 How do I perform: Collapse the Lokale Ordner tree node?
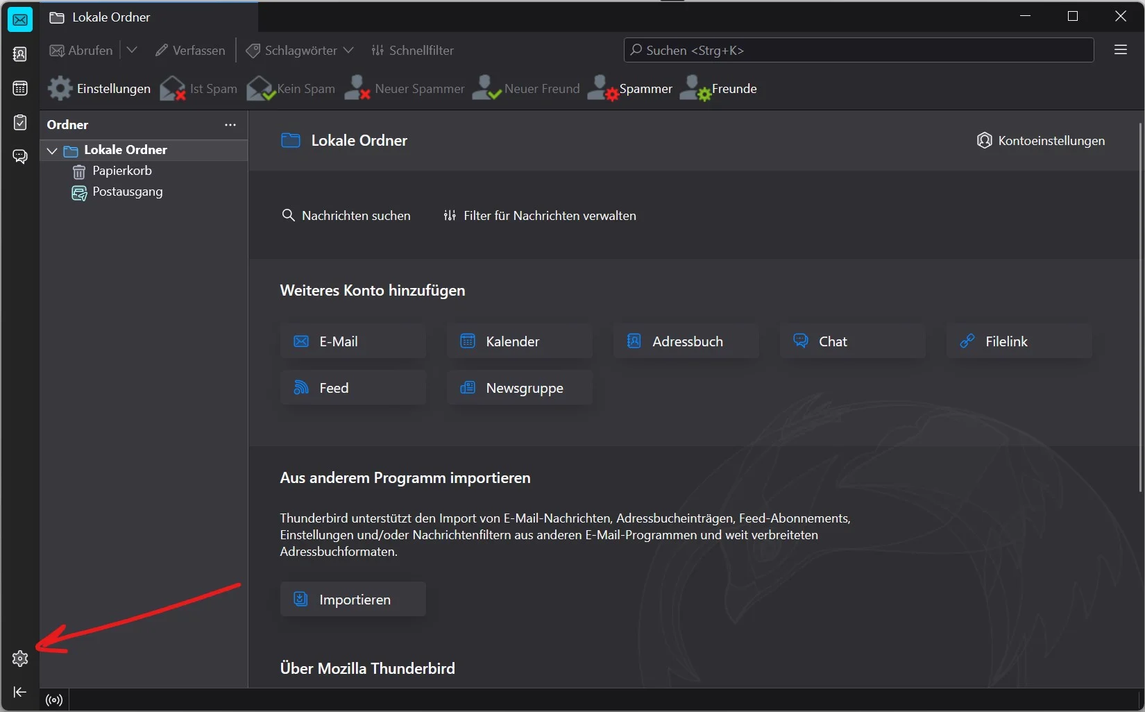[52, 151]
